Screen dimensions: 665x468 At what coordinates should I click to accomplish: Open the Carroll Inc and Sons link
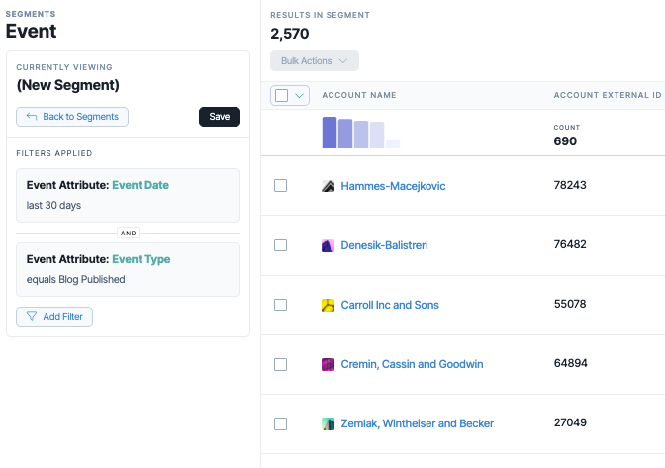pyautogui.click(x=390, y=305)
